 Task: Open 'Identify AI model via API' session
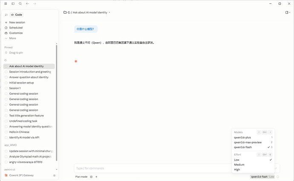pyautogui.click(x=29, y=137)
